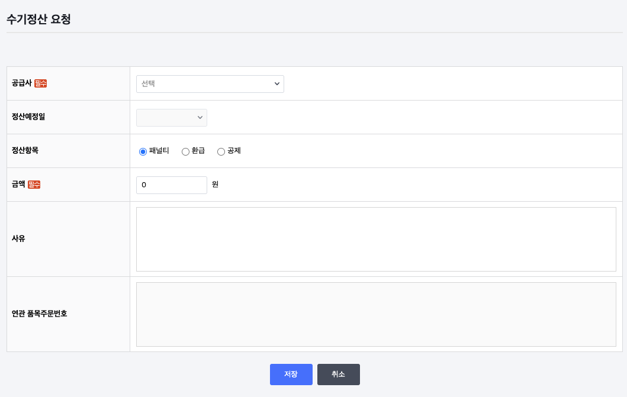Viewport: 627px width, 397px height.
Task: Click the 정산예정일 row label
Action: click(x=28, y=117)
